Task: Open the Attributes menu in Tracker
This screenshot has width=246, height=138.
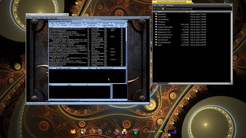Action: click(x=169, y=5)
